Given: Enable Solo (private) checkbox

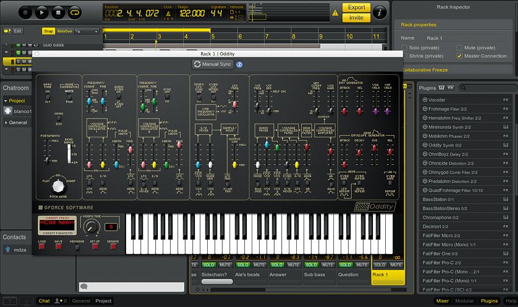Looking at the screenshot, I should tap(404, 48).
